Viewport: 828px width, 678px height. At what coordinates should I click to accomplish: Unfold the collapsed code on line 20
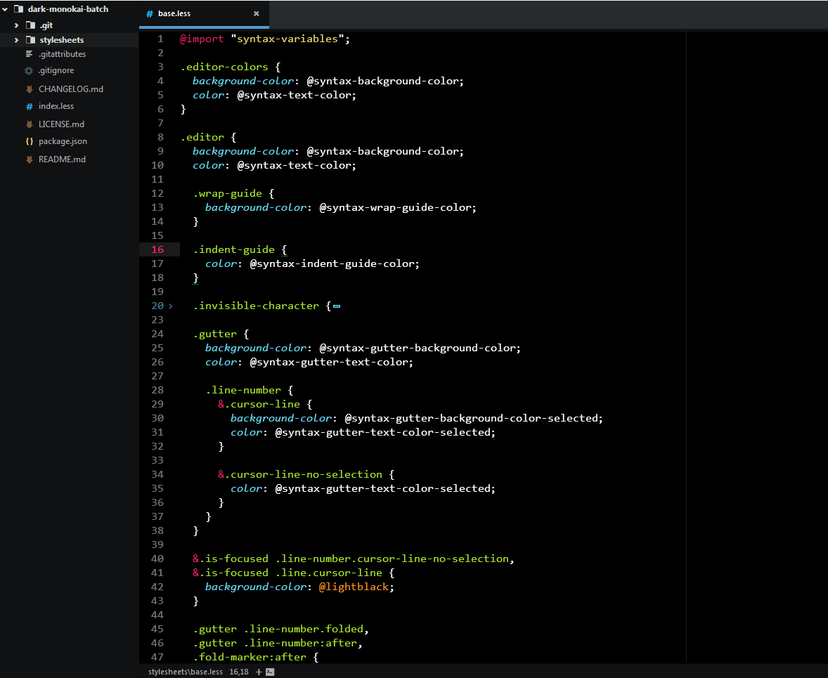[x=337, y=306]
